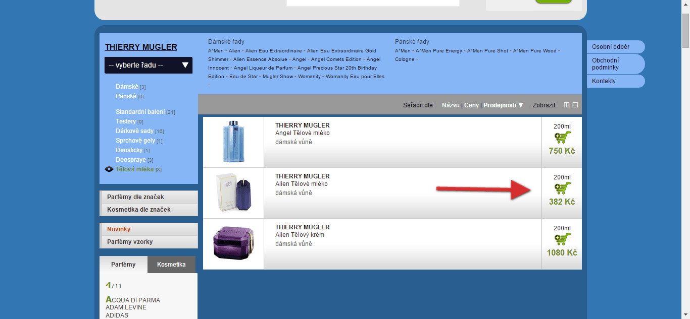Sort products by Názvu
This screenshot has width=690, height=319.
pos(451,105)
